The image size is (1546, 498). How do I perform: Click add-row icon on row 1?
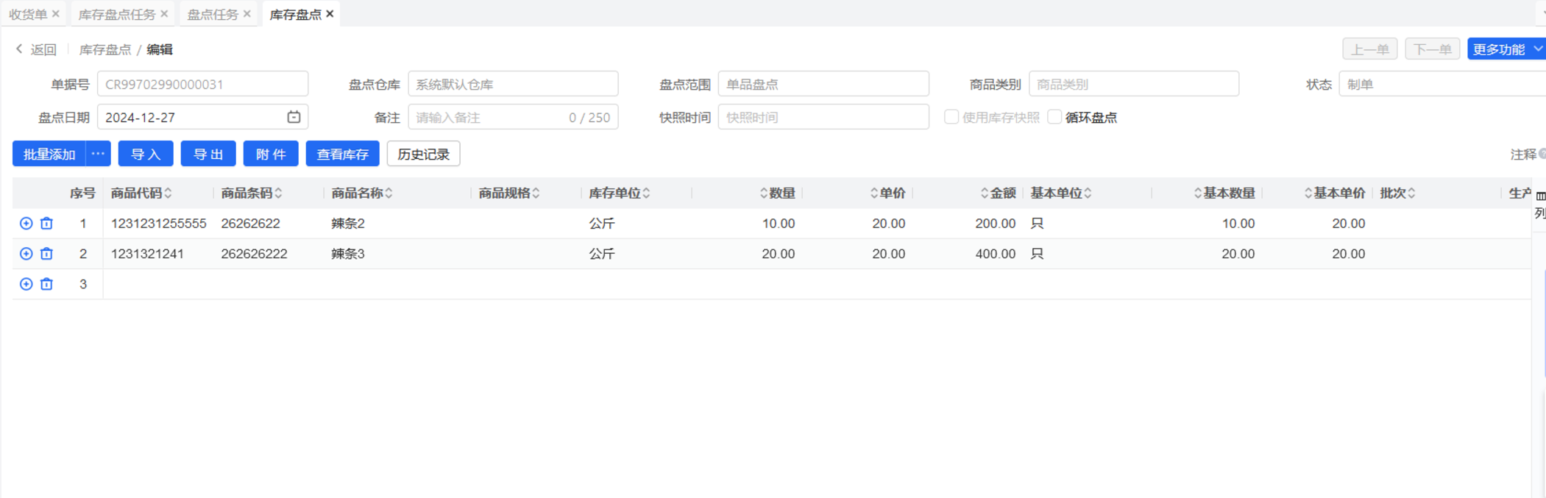26,224
